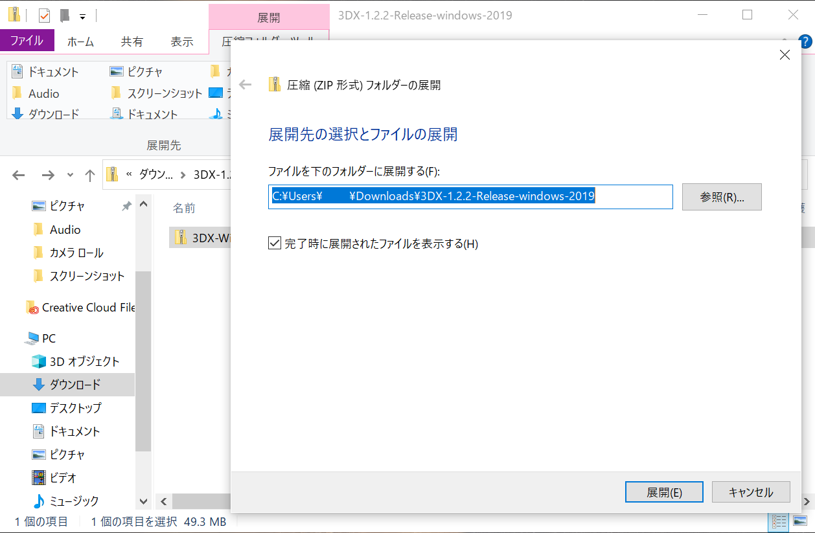This screenshot has width=815, height=533.
Task: Click ダウン... breadcrumb in address bar
Action: pyautogui.click(x=157, y=175)
